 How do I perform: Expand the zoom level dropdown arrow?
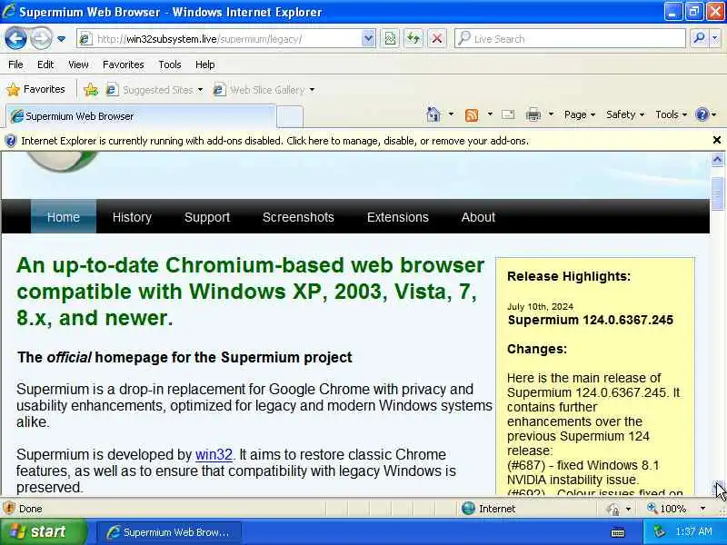pyautogui.click(x=702, y=509)
